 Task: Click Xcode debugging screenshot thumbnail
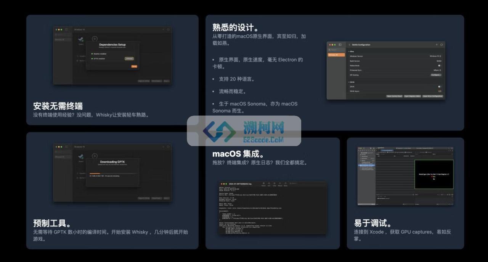tap(406, 176)
